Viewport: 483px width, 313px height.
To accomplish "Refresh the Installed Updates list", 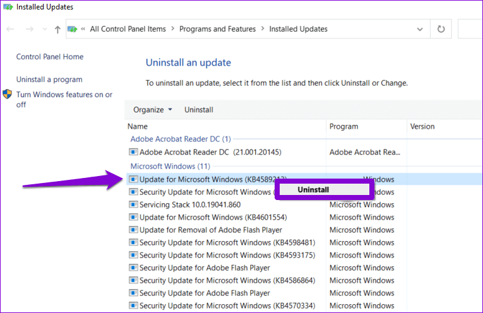I will click(x=441, y=29).
